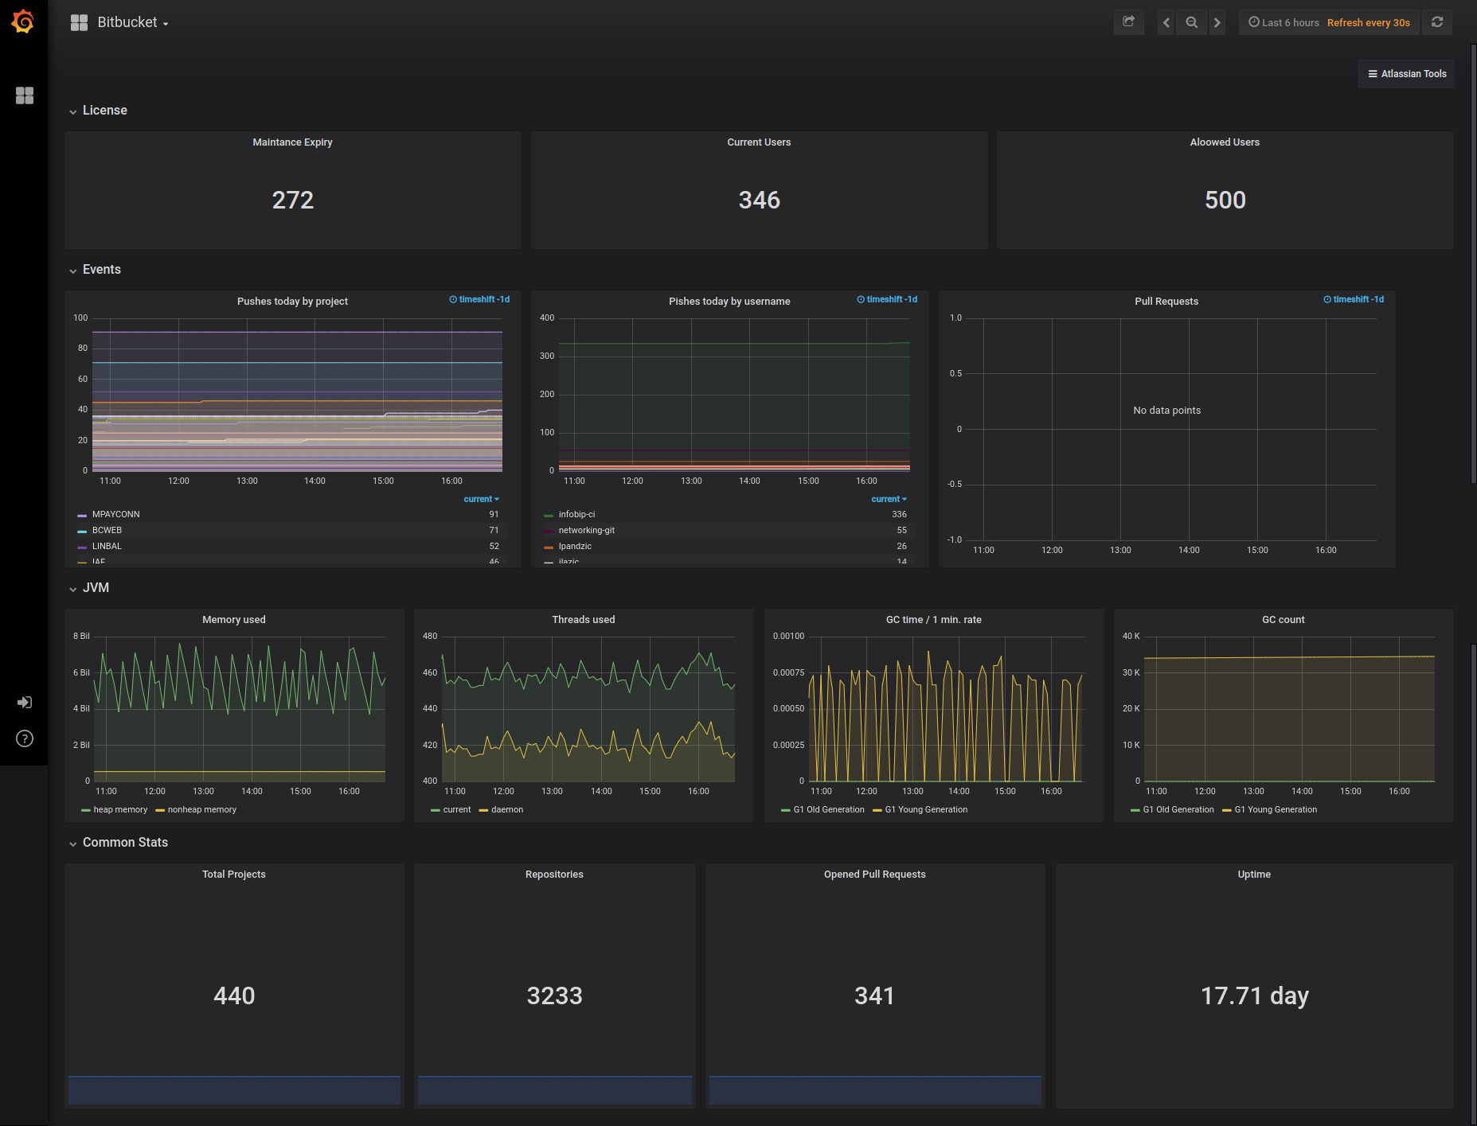This screenshot has width=1477, height=1126.
Task: Click the sign in icon in sidebar
Action: coord(25,702)
